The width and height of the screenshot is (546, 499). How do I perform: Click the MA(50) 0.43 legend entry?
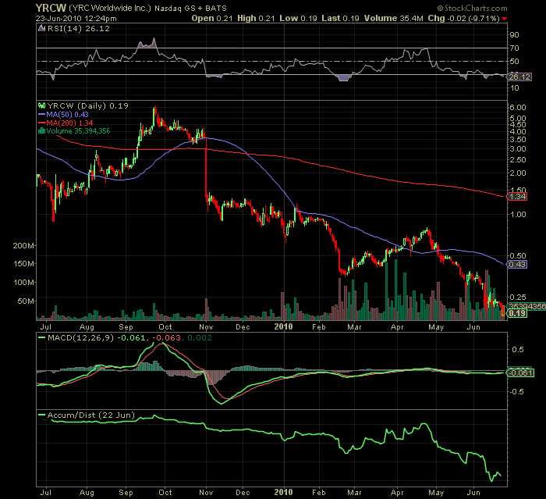(x=63, y=114)
